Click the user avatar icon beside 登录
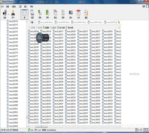 point(148,6)
